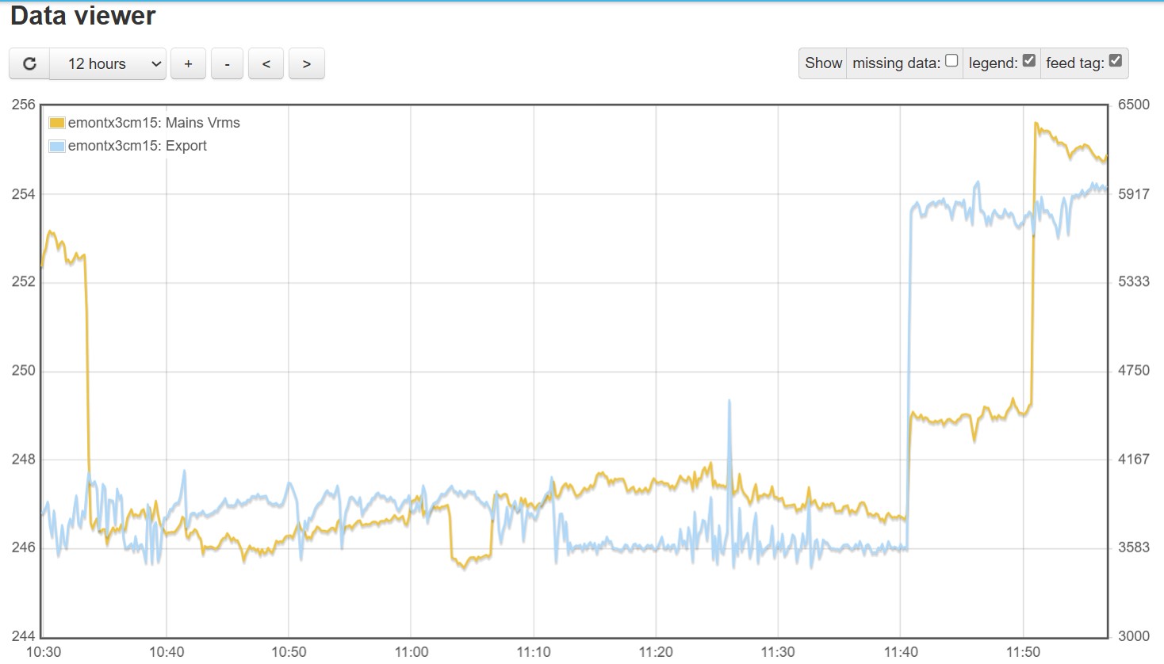
Task: Click the 'Show' label in the options bar
Action: (823, 63)
